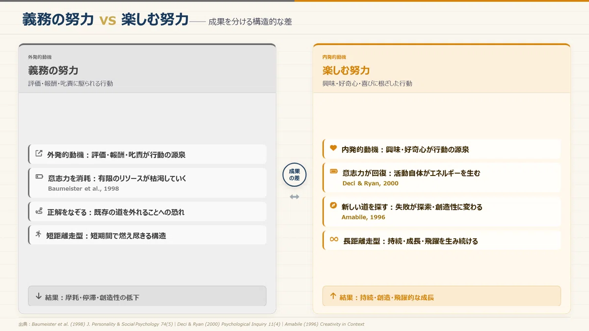Click the text 意志力が回復：活動自体がエネルギーを生む
589x331 pixels.
click(x=411, y=173)
